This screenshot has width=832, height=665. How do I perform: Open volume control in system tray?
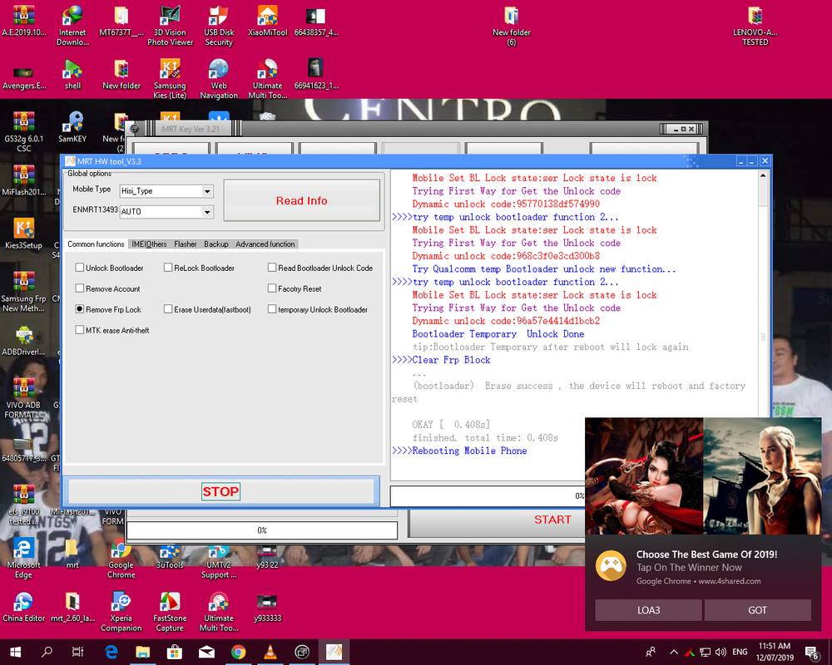click(721, 652)
